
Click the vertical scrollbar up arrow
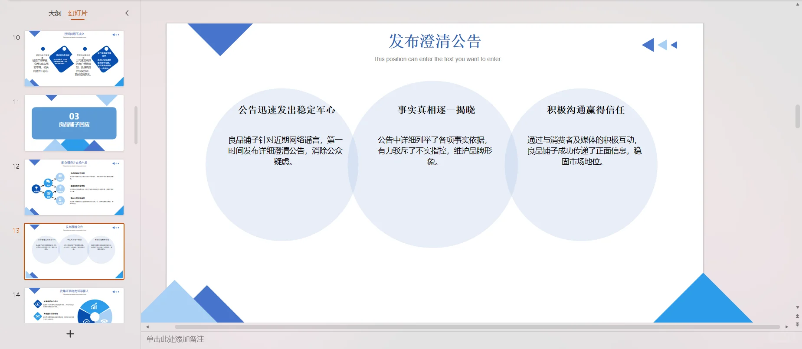[797, 4]
